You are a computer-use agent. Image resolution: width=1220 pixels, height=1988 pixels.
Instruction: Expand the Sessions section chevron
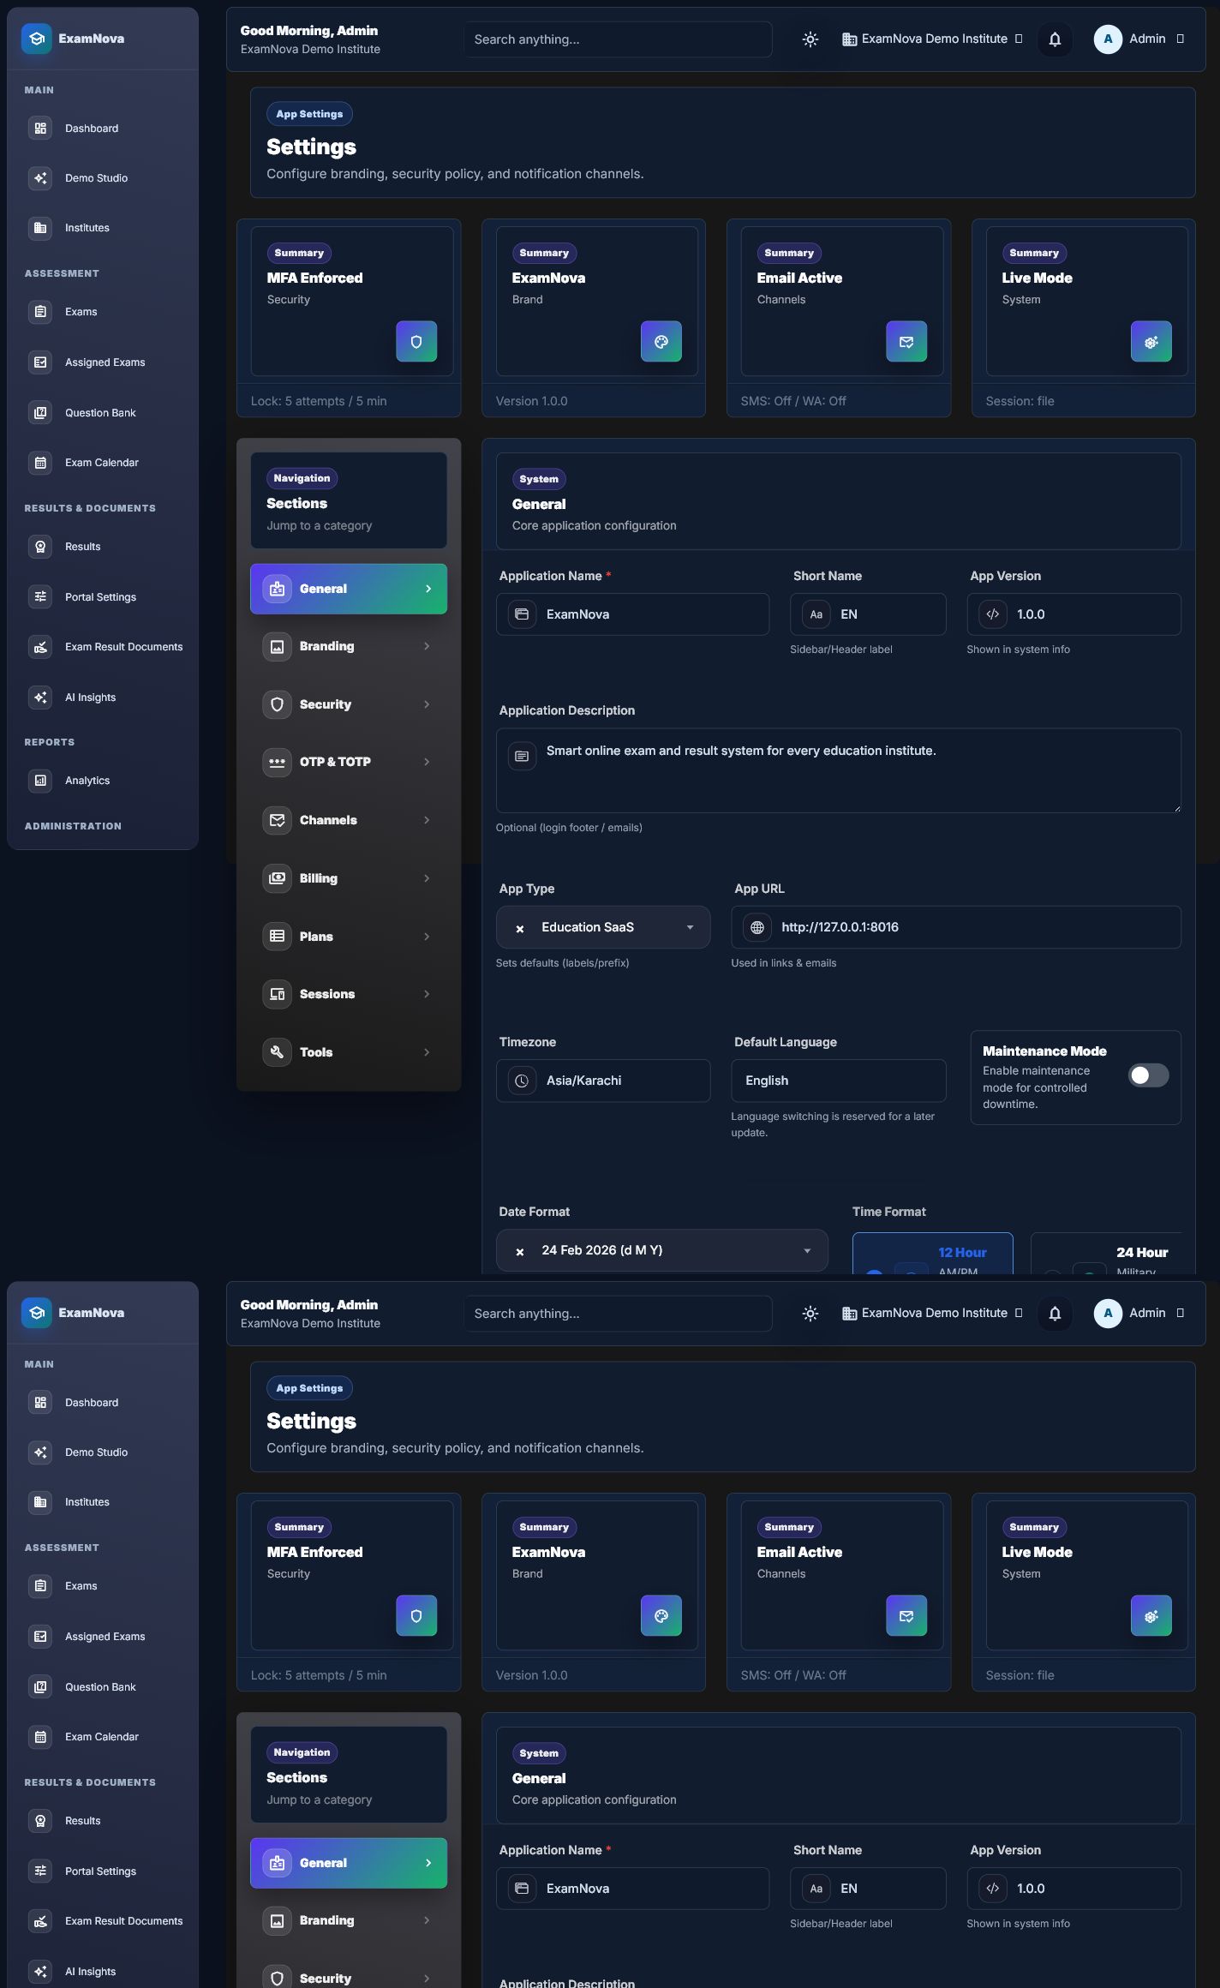coord(427,994)
